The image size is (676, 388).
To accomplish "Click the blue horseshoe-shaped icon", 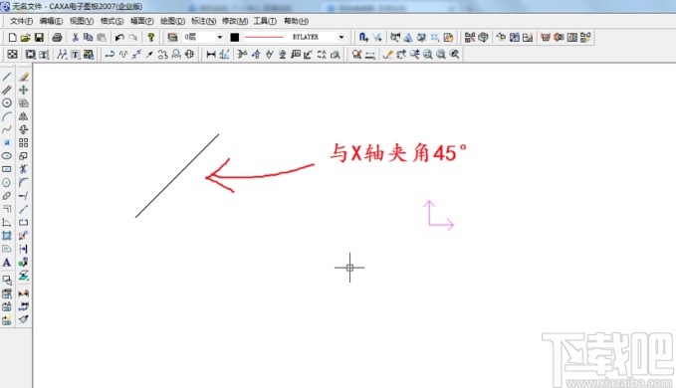I will tap(363, 38).
